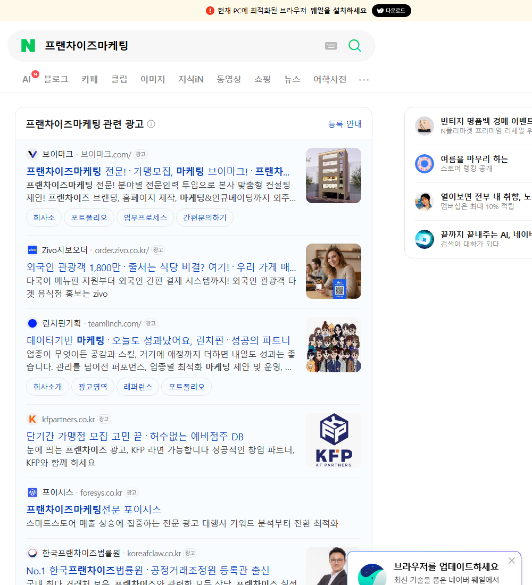Click the 간편문의하기 button

(x=205, y=218)
